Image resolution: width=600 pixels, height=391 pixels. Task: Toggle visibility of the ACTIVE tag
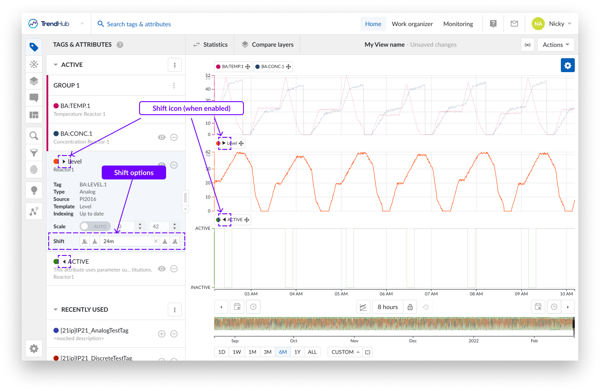(x=162, y=269)
